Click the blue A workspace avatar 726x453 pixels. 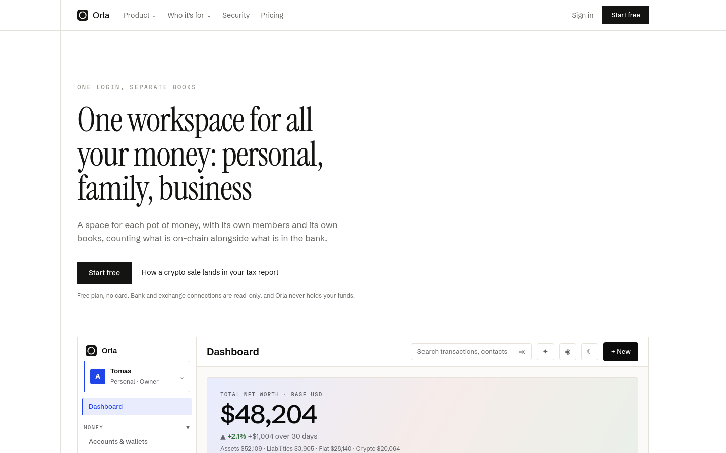(98, 376)
